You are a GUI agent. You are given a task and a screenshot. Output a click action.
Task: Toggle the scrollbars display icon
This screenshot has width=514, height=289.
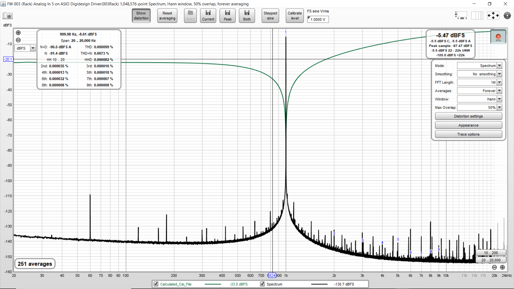tap(461, 16)
